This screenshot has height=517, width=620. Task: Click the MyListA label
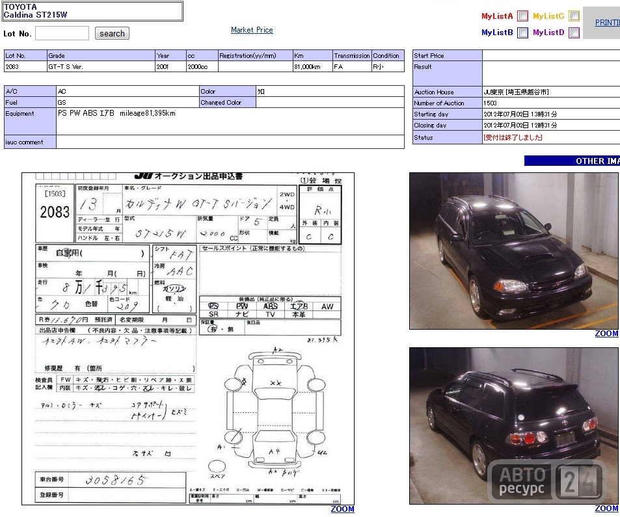coord(497,16)
